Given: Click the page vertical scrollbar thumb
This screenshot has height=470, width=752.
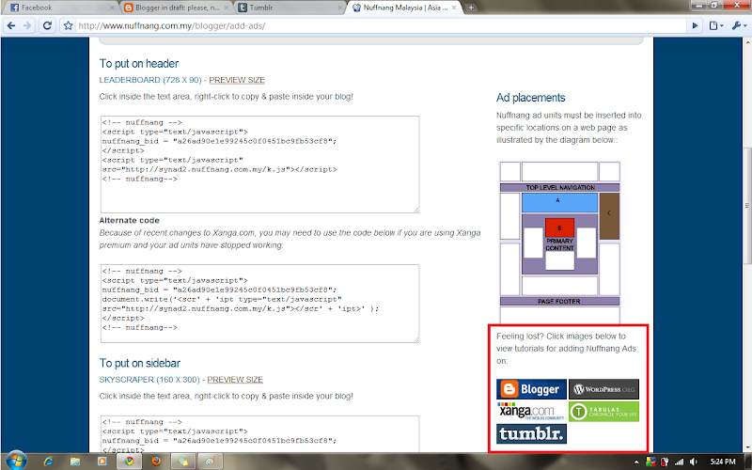Looking at the screenshot, I should point(746,205).
